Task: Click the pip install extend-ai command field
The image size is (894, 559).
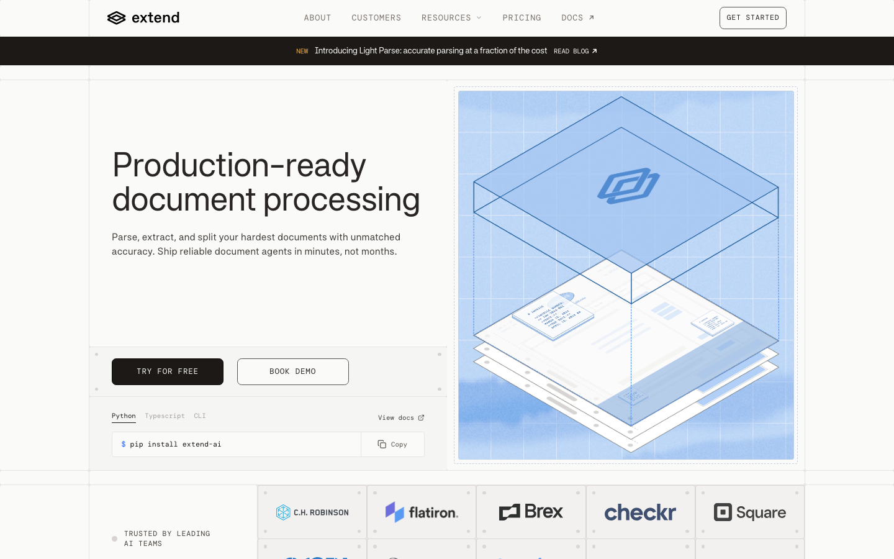Action: (x=237, y=444)
